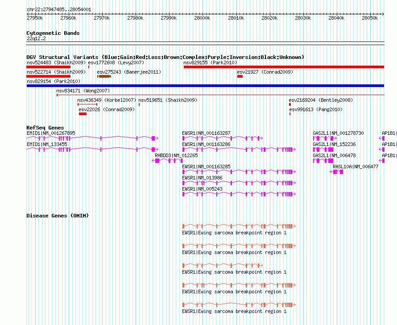
Task: Select the GAS2L1|NM_152236 gene model glyph
Action: (323, 149)
